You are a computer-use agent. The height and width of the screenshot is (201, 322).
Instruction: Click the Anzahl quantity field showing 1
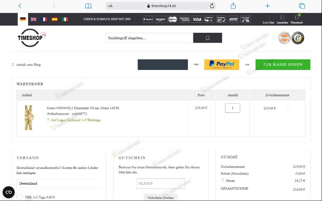(232, 107)
